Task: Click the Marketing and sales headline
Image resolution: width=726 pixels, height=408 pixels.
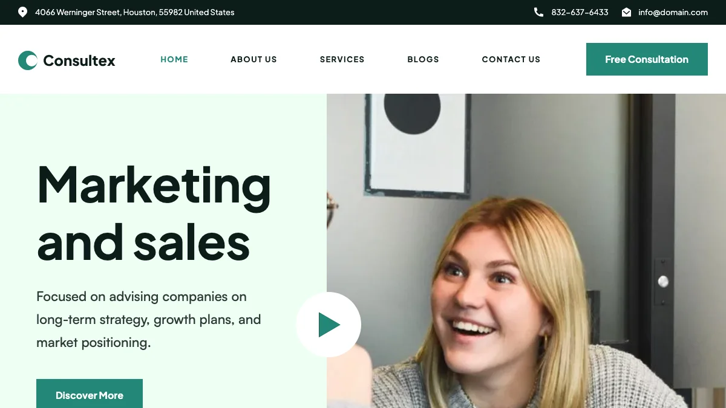Action: coord(154,212)
